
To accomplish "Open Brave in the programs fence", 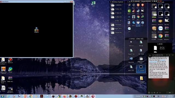I will point(142,6).
